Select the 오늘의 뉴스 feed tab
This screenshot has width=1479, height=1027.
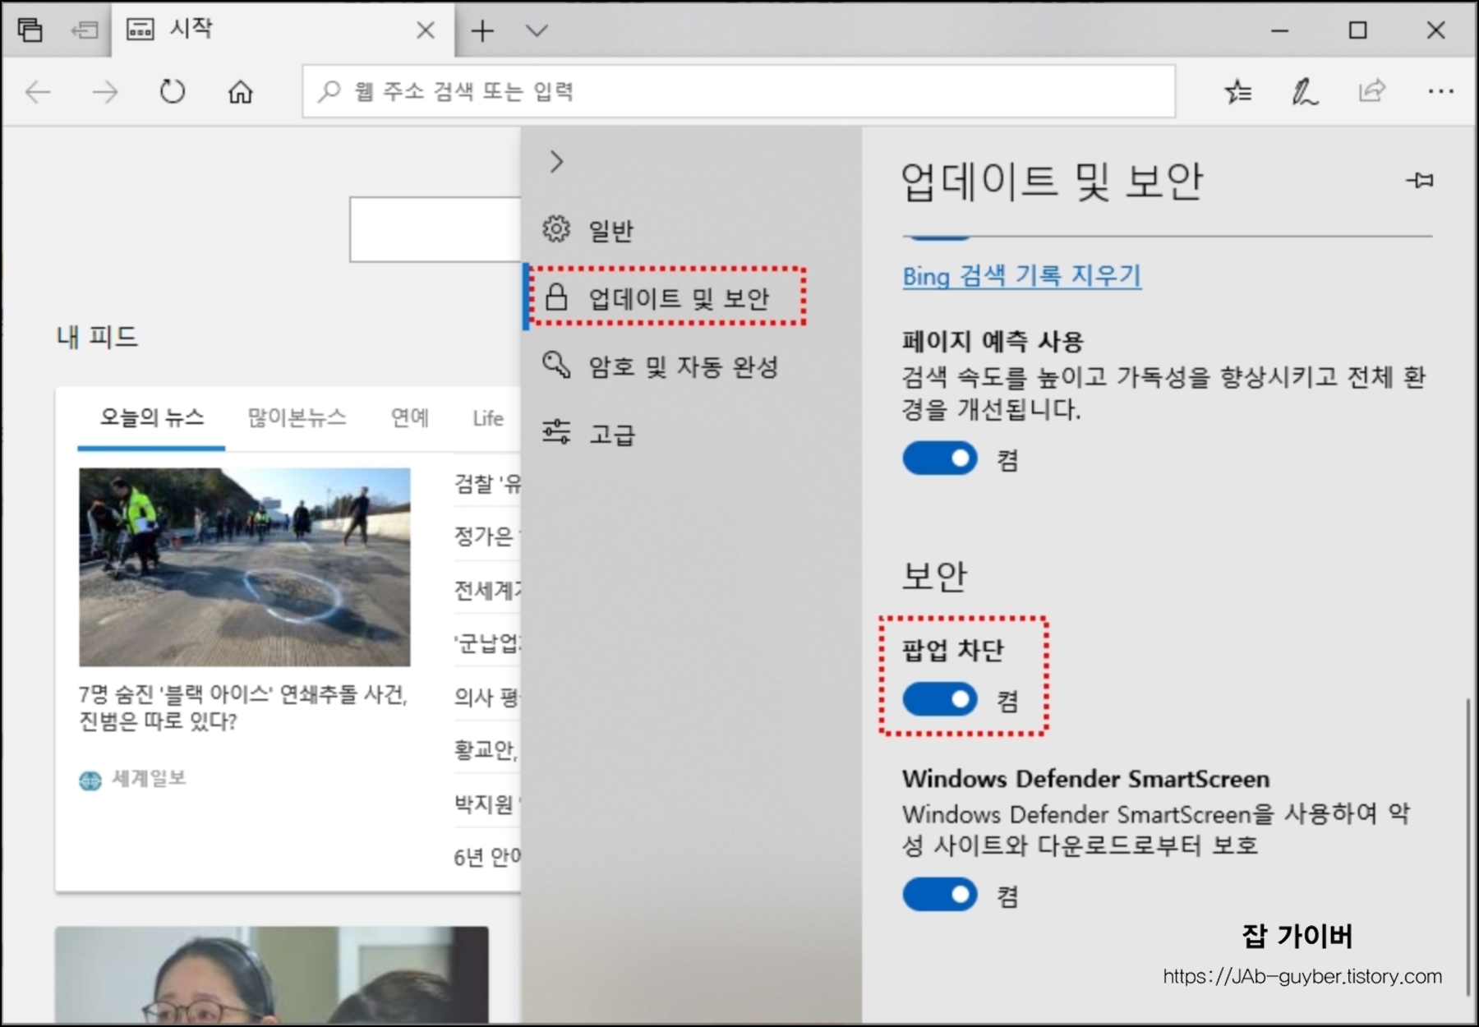(151, 417)
